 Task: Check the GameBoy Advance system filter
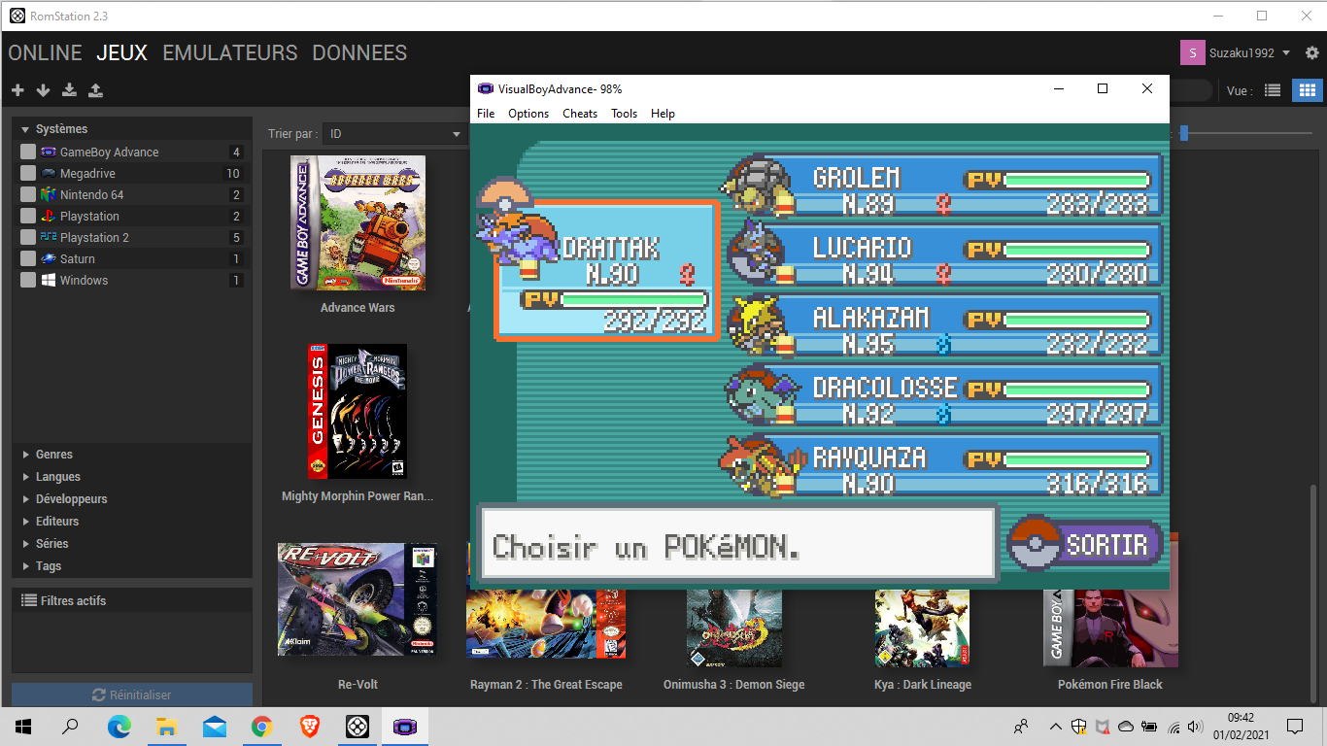pyautogui.click(x=28, y=152)
